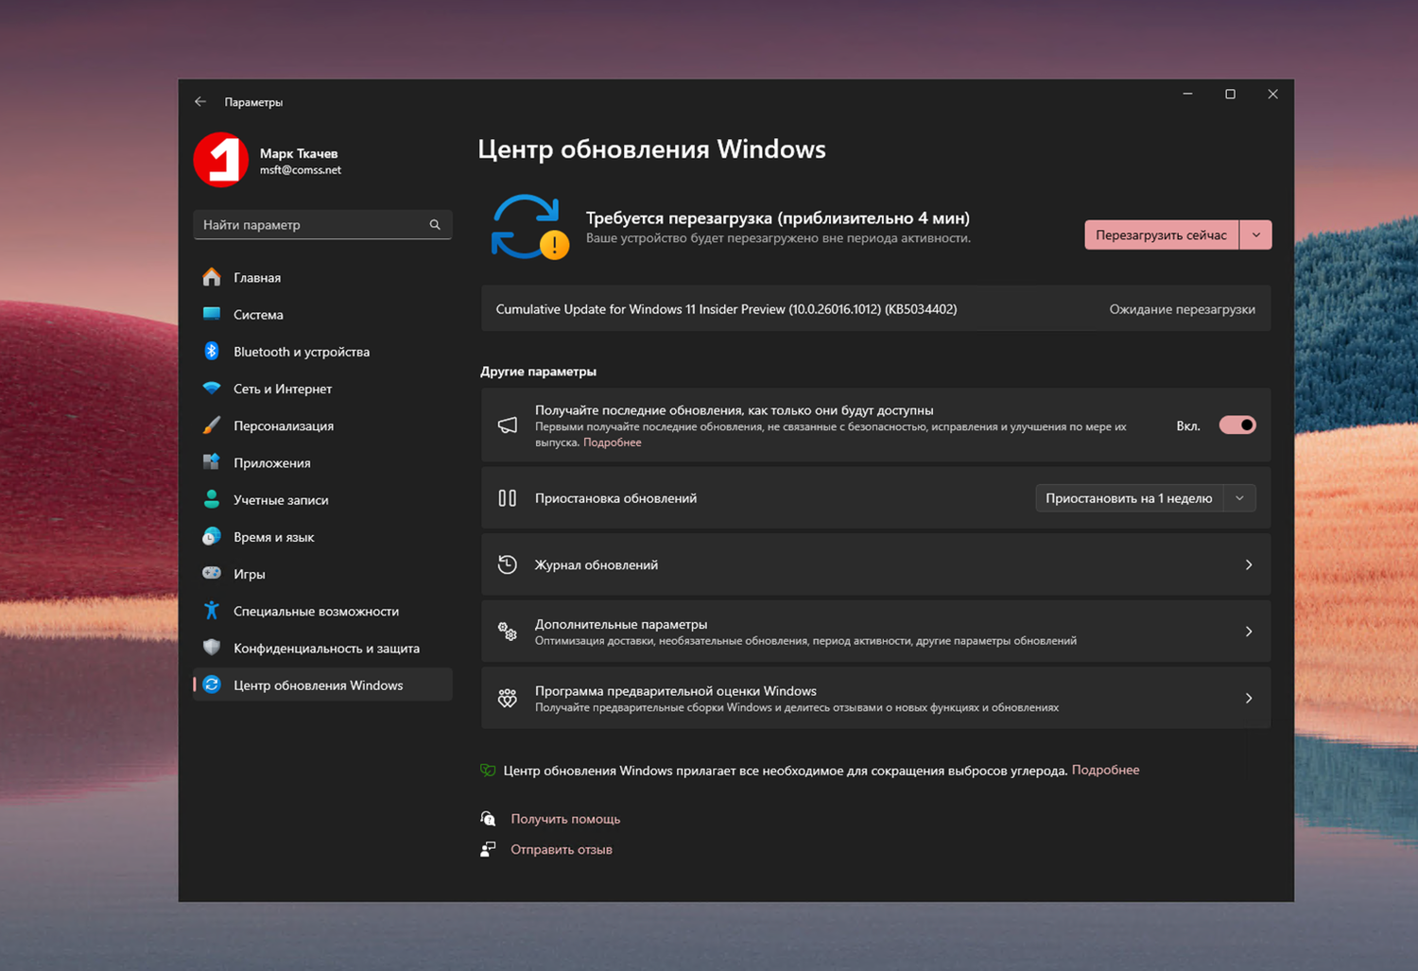Turn off the latest updates Вкл. toggle

click(1237, 425)
